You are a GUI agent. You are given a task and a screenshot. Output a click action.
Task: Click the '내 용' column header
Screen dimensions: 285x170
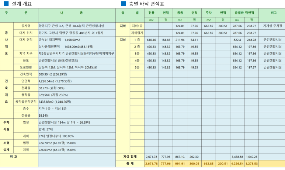(x=77, y=15)
